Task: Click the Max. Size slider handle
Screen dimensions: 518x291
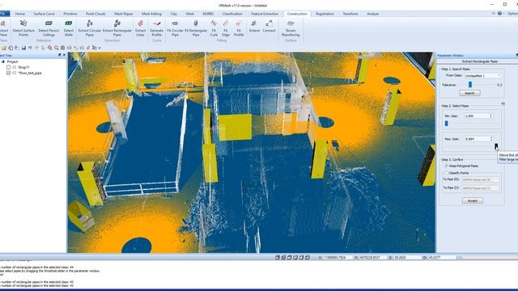Action: pyautogui.click(x=496, y=146)
